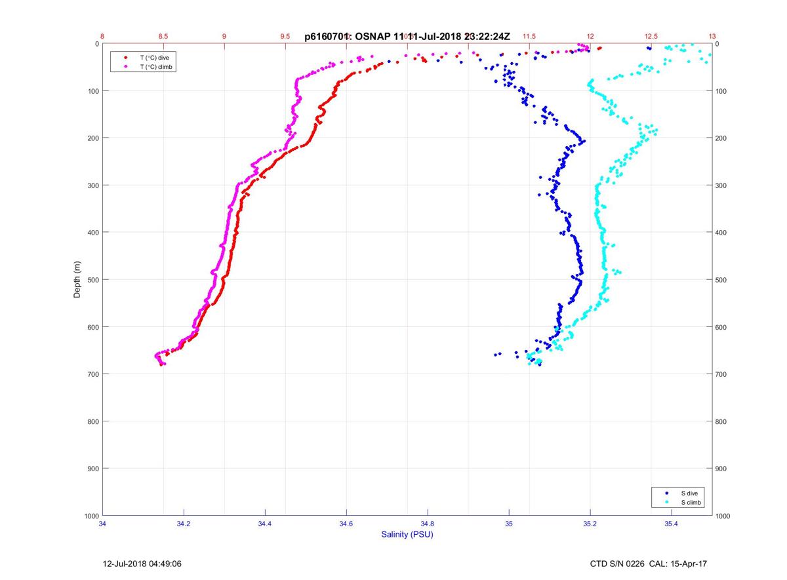Screen dimensions: 787x580
Task: Click the 300 tick on left depth axis
Action: [92, 185]
